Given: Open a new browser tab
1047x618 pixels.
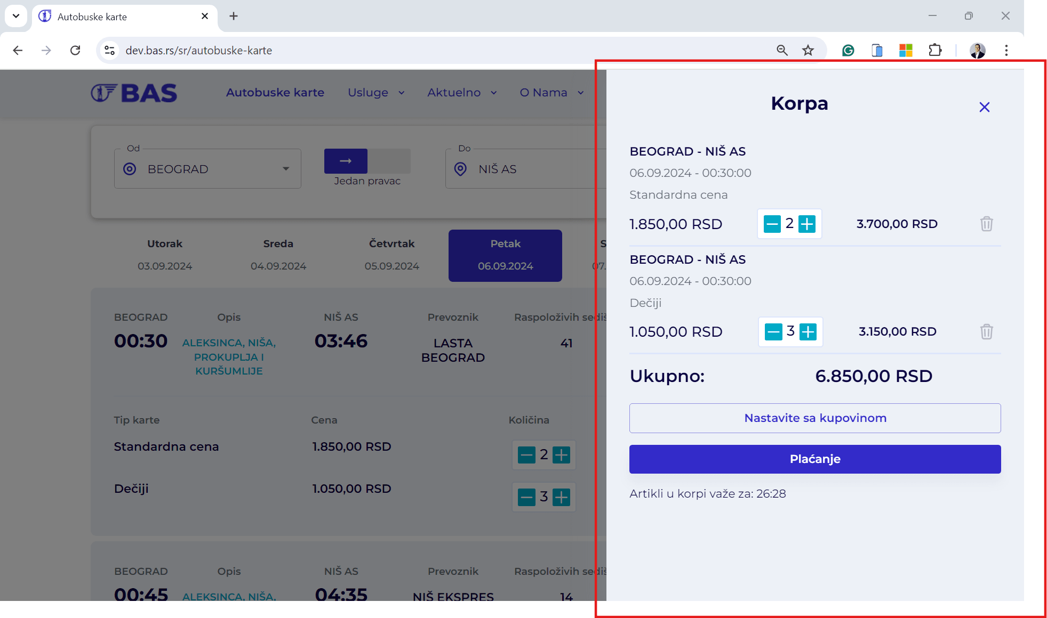Looking at the screenshot, I should click(234, 16).
